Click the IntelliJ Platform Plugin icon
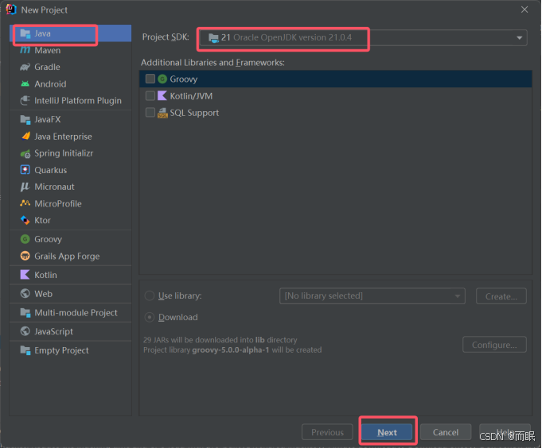Viewport: 542px width, 448px height. coord(25,100)
